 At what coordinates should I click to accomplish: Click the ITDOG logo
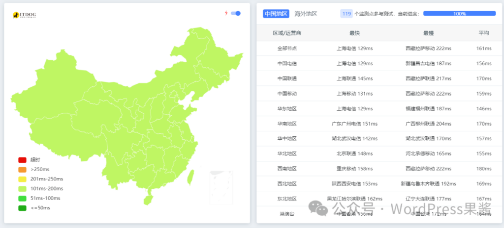(25, 15)
